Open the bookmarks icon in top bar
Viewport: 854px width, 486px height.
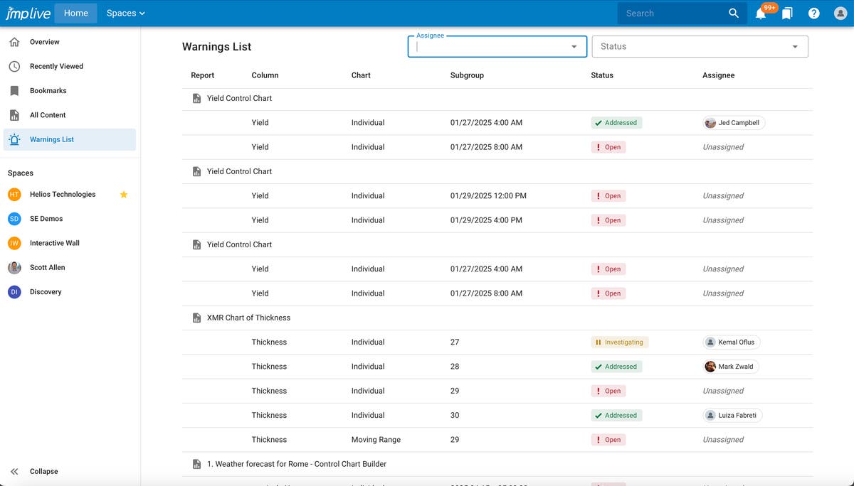[x=787, y=13]
